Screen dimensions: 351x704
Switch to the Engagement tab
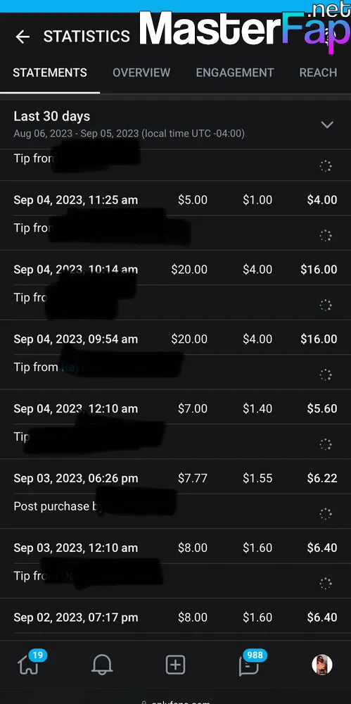click(235, 73)
